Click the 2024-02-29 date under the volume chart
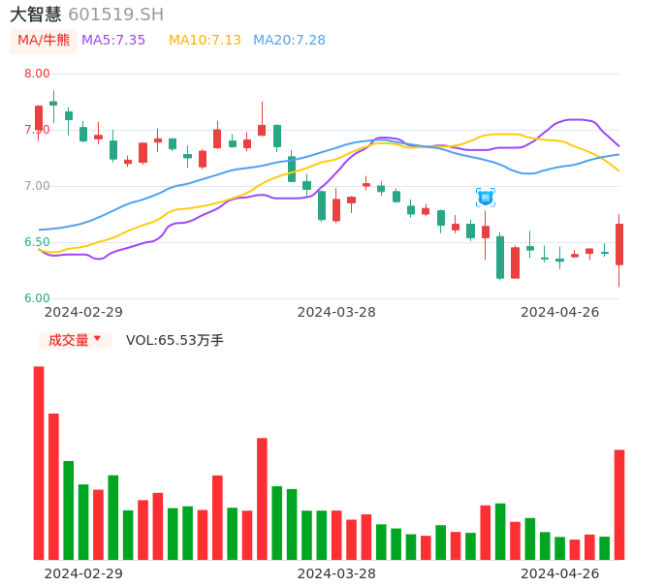The width and height of the screenshot is (665, 587). [83, 573]
